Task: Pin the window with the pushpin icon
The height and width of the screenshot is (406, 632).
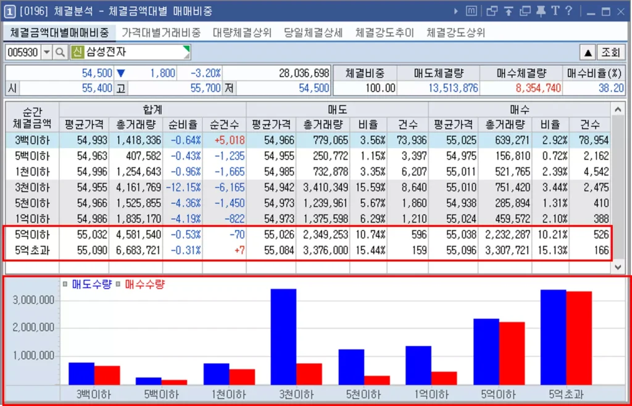Action: [541, 11]
